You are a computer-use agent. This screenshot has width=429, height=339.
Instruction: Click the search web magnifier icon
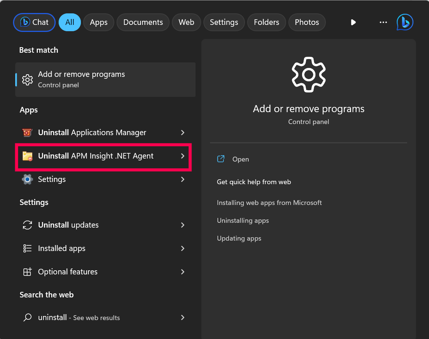click(x=27, y=317)
